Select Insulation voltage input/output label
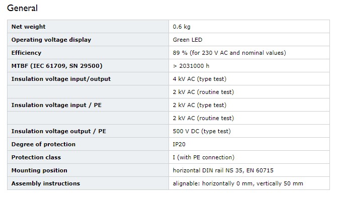This screenshot has width=338, height=199. click(61, 79)
